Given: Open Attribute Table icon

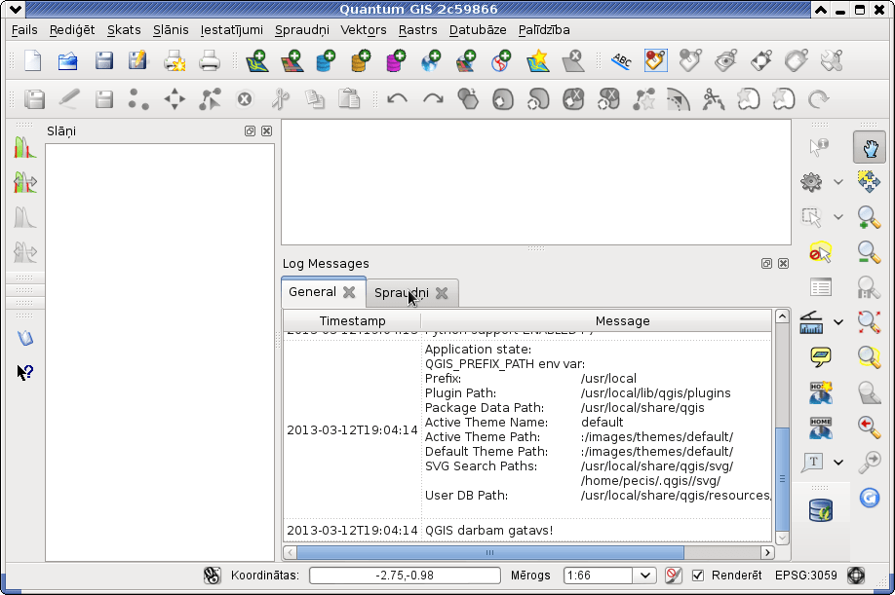Looking at the screenshot, I should tap(821, 286).
